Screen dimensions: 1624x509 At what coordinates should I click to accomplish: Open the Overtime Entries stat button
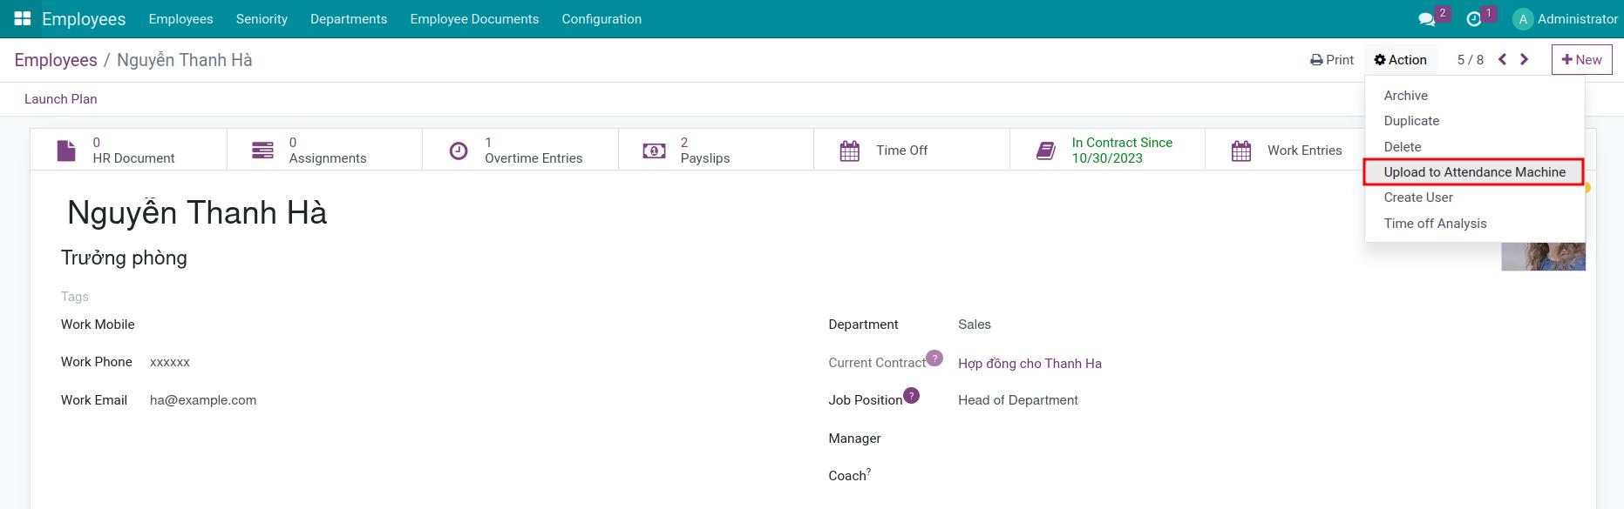point(520,150)
